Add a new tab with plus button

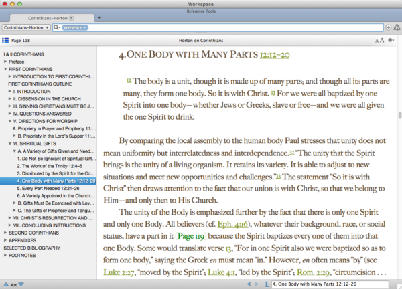99,17
